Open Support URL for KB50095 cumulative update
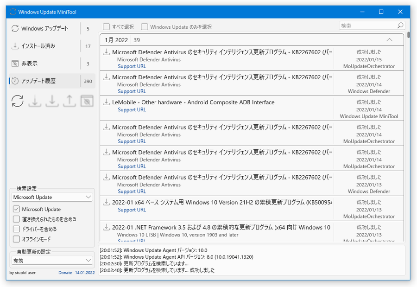 coord(132,210)
